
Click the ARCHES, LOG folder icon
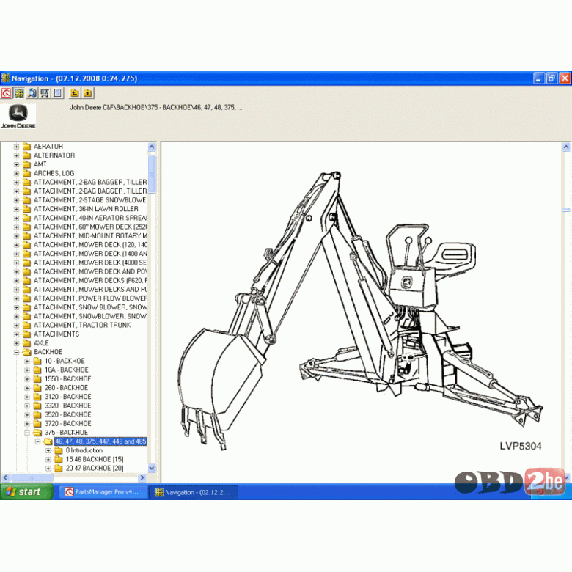pos(26,173)
